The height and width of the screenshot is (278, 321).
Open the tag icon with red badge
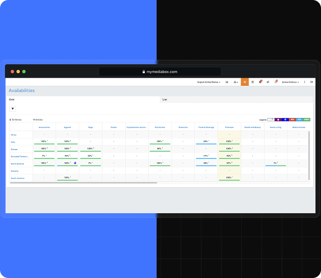[276, 82]
